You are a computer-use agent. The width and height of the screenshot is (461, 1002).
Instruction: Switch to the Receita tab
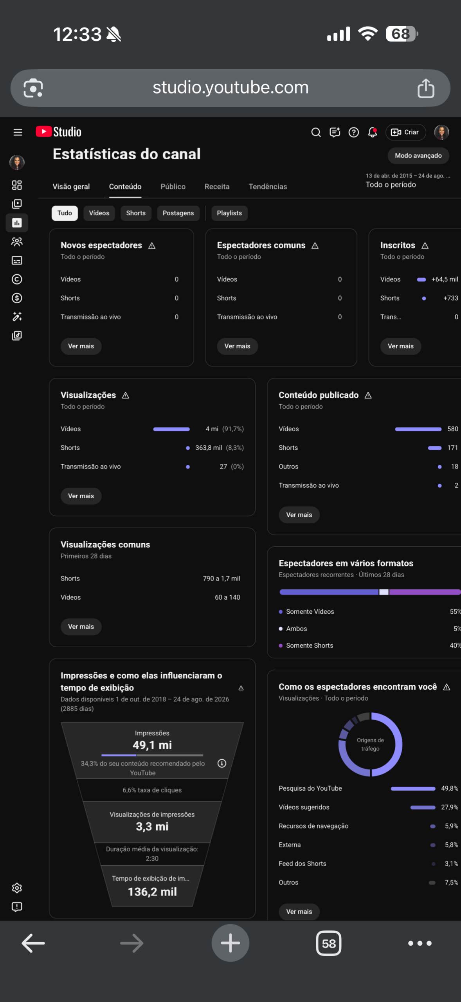tap(217, 187)
